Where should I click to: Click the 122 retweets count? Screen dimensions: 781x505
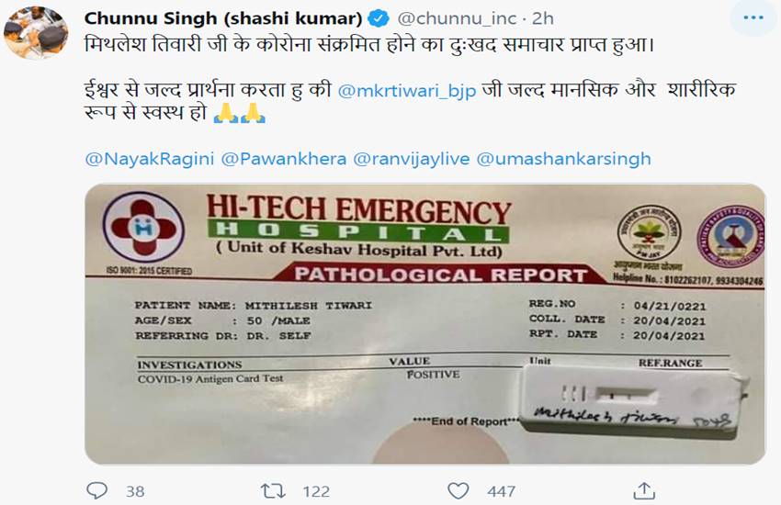[316, 491]
